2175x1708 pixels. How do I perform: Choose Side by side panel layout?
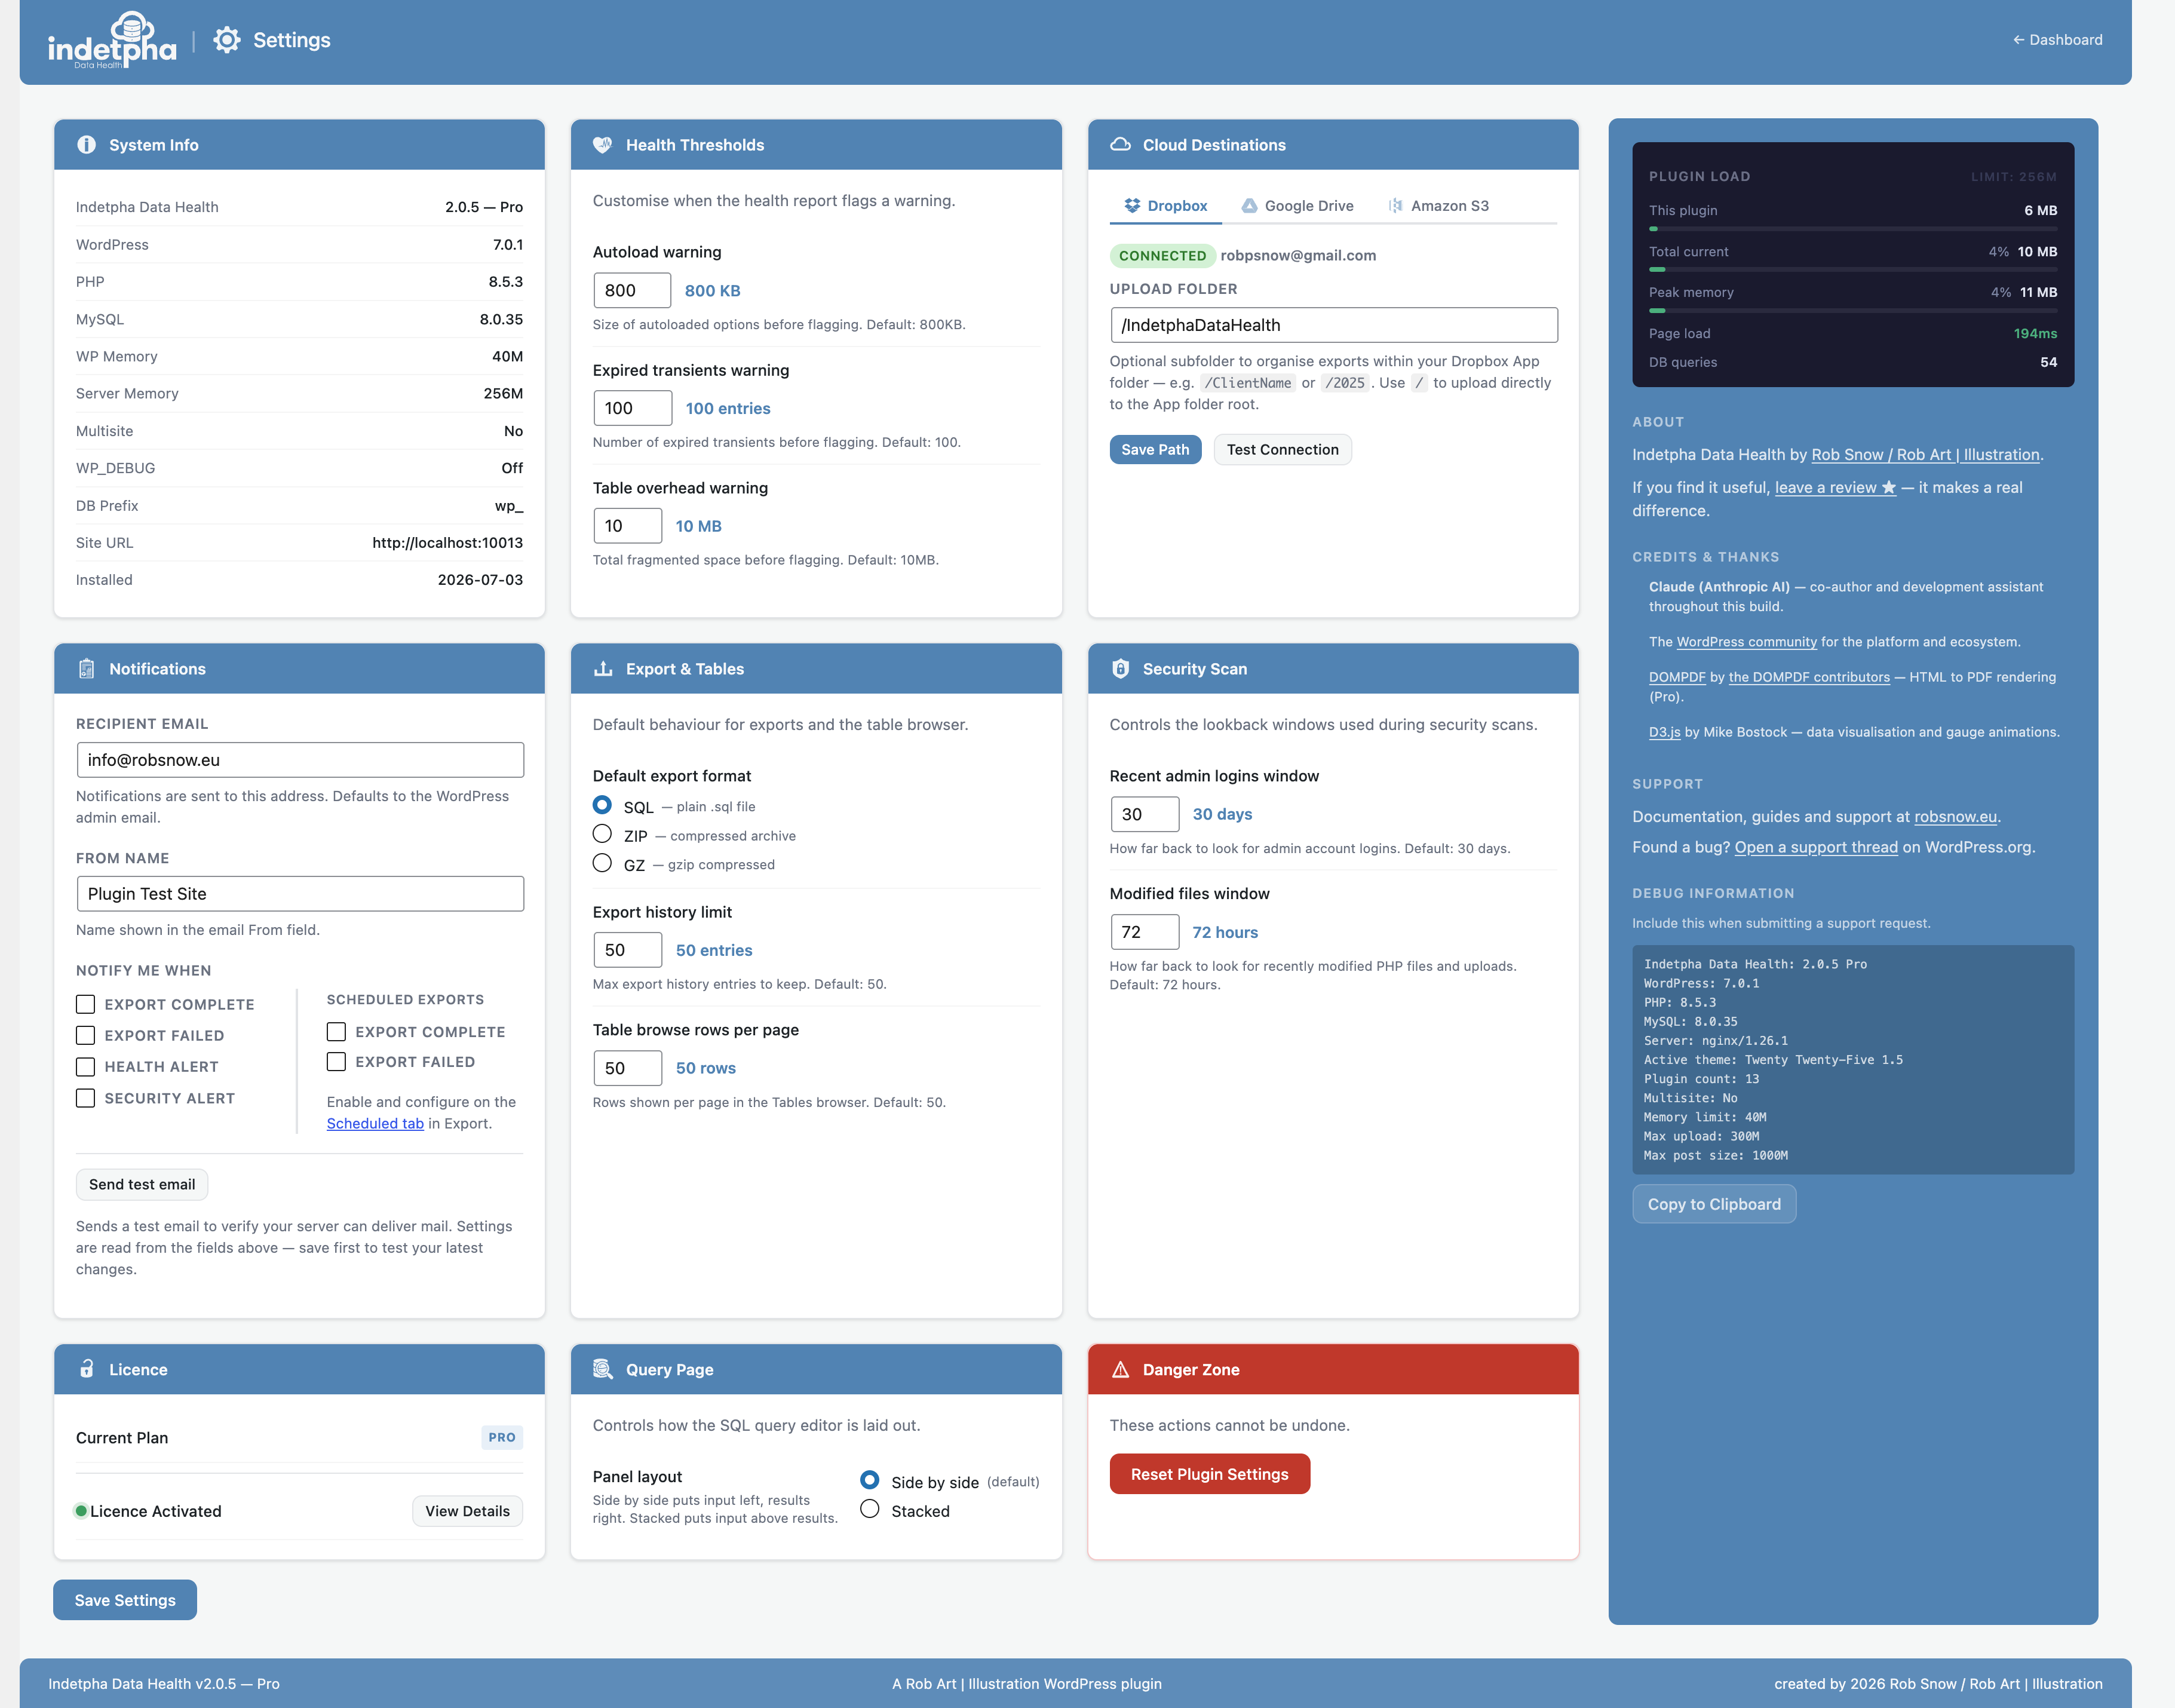pyautogui.click(x=870, y=1480)
